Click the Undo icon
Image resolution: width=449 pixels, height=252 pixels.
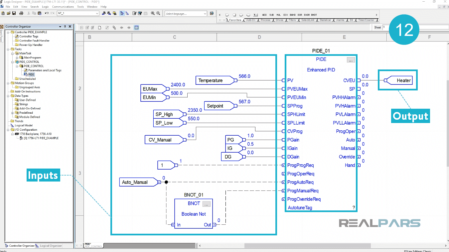[x=46, y=13]
